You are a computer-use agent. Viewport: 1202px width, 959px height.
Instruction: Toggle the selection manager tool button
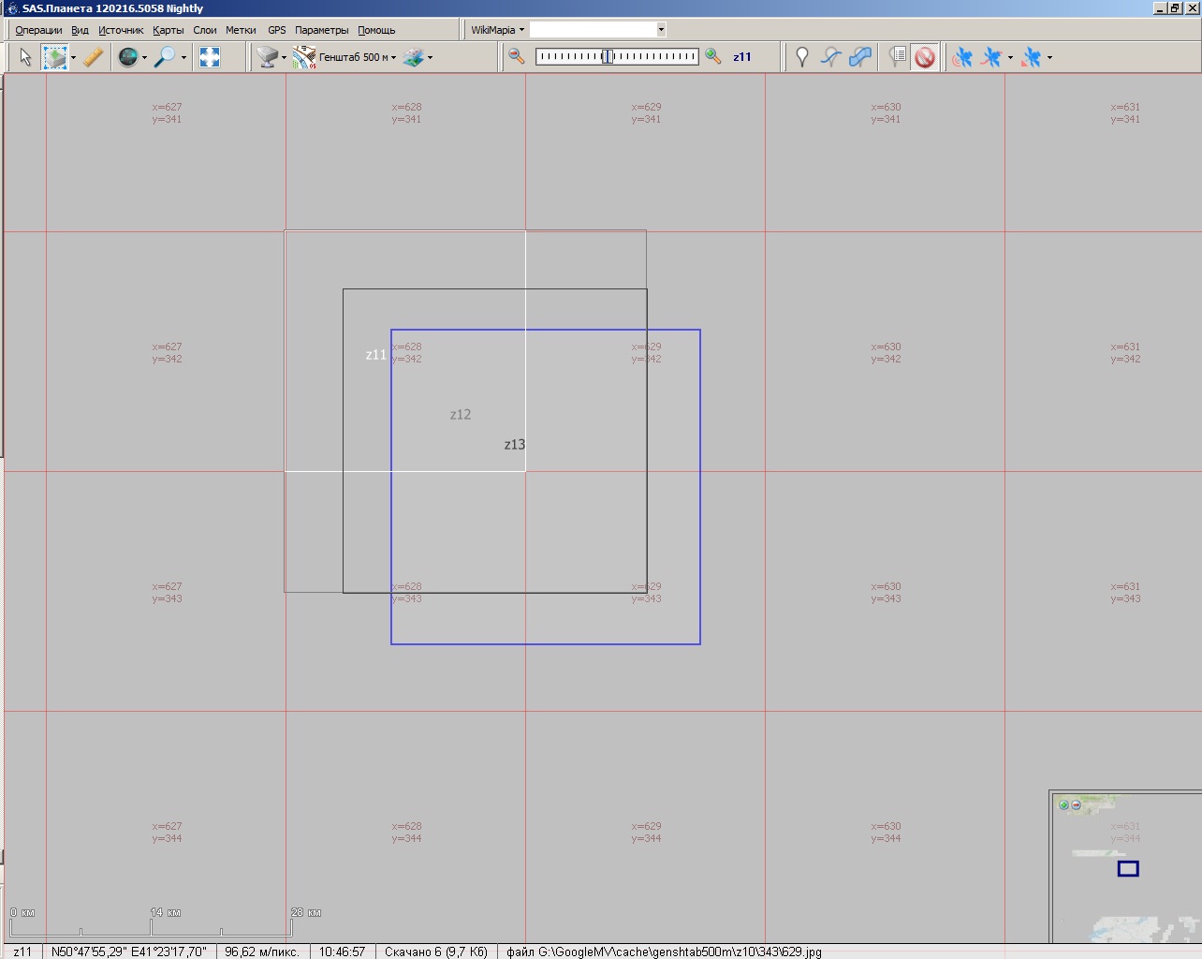click(x=55, y=58)
